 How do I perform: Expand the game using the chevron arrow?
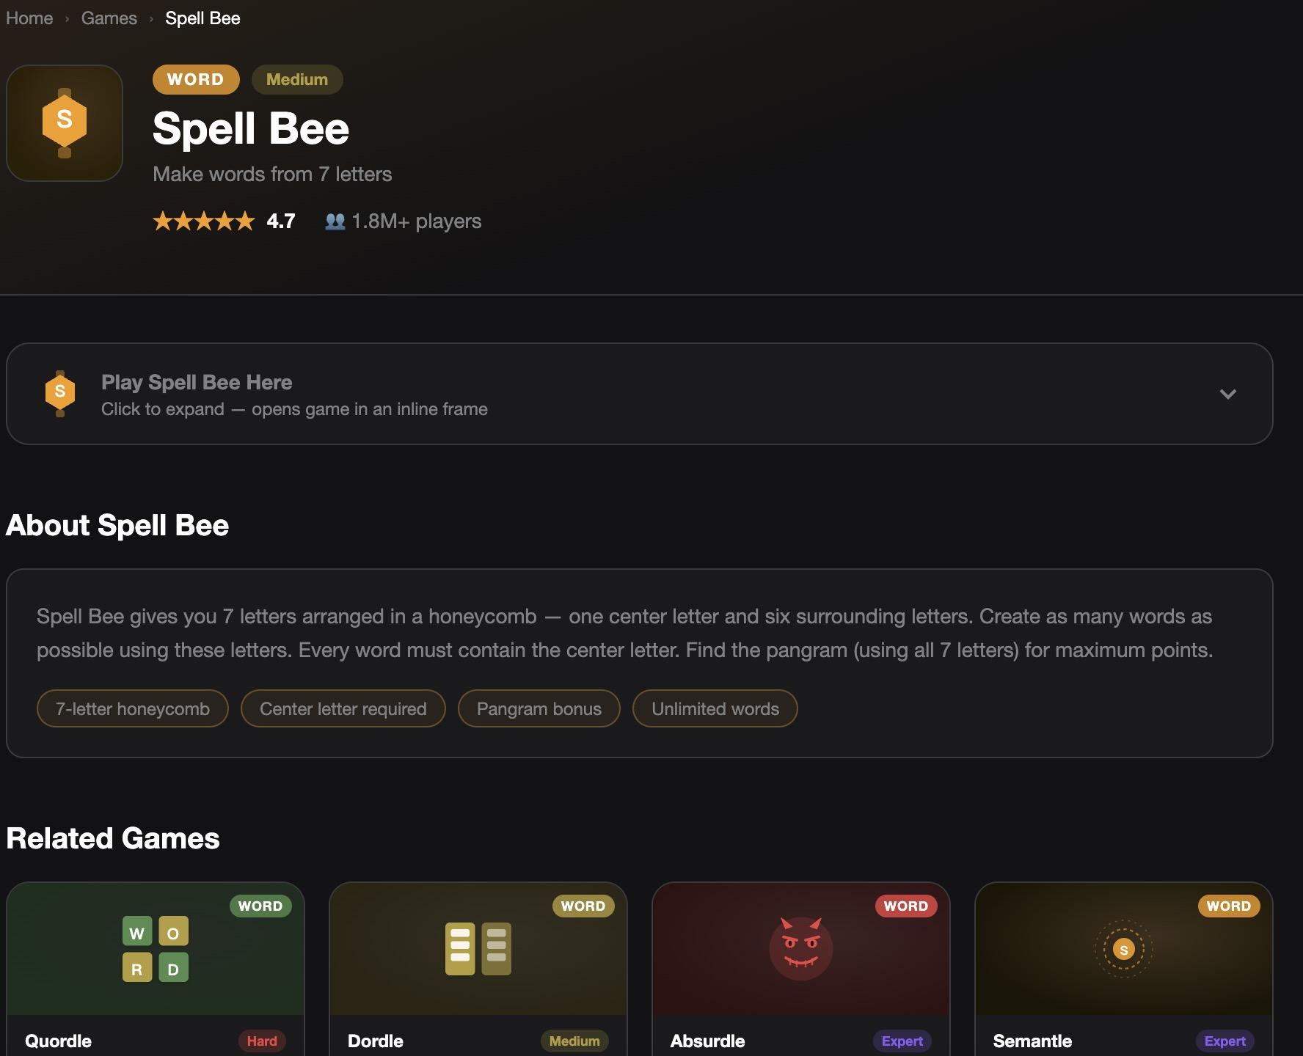[x=1227, y=394]
